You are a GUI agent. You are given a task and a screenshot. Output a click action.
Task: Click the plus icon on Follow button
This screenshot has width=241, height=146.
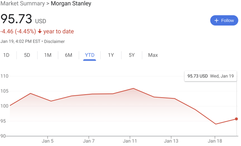[216, 20]
